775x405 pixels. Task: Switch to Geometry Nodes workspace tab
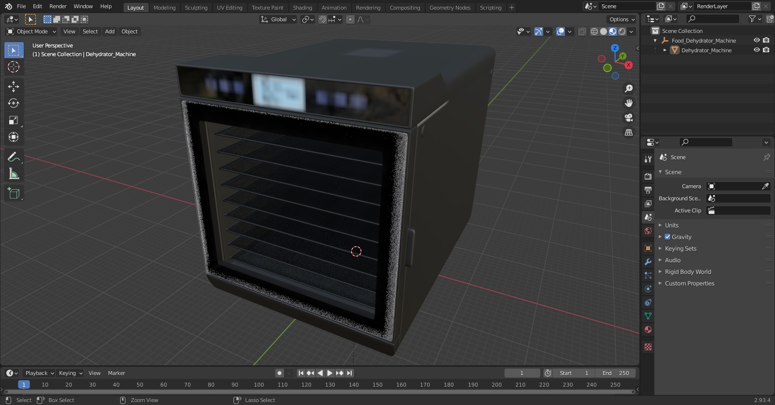coord(449,8)
